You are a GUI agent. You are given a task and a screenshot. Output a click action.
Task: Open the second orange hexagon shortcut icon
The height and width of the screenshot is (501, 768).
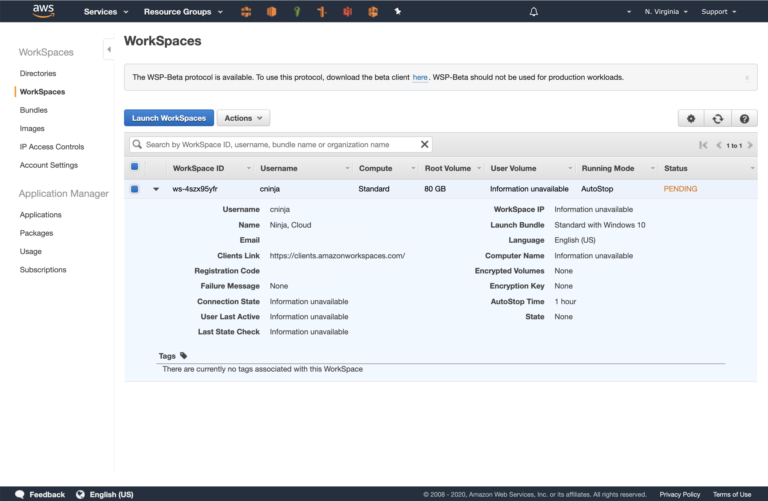(x=271, y=12)
